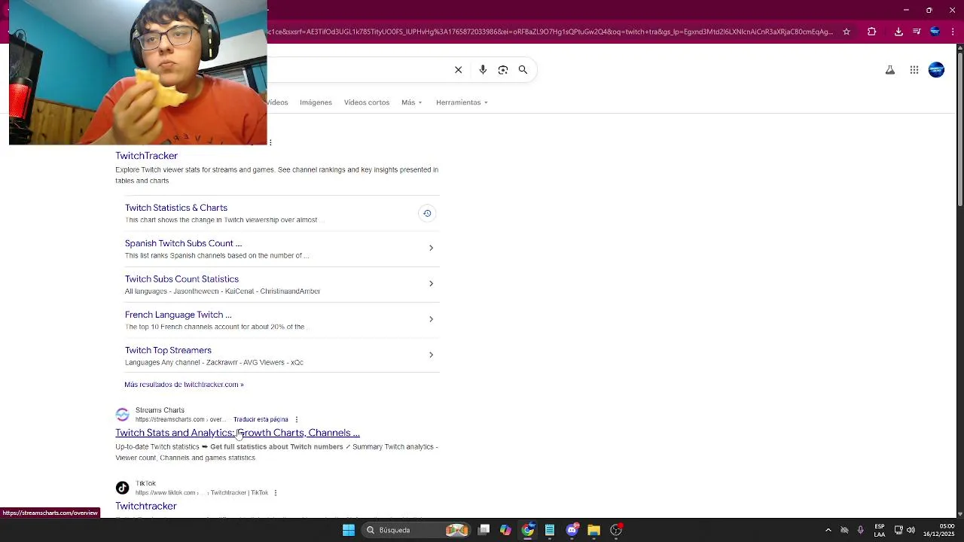Screen dimensions: 964x542
Task: Switch the ESP LAA keyboard language
Action: 880,530
